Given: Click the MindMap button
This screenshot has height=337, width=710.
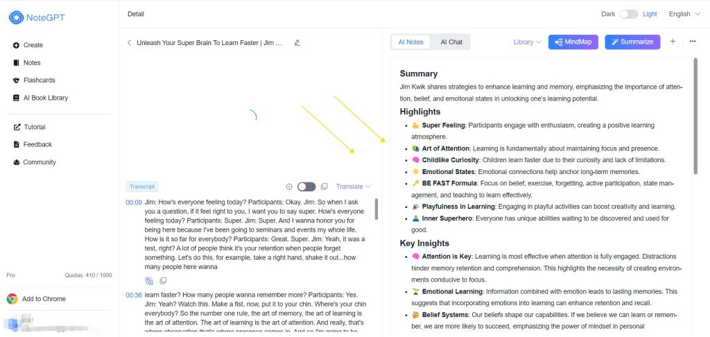Looking at the screenshot, I should (x=573, y=42).
